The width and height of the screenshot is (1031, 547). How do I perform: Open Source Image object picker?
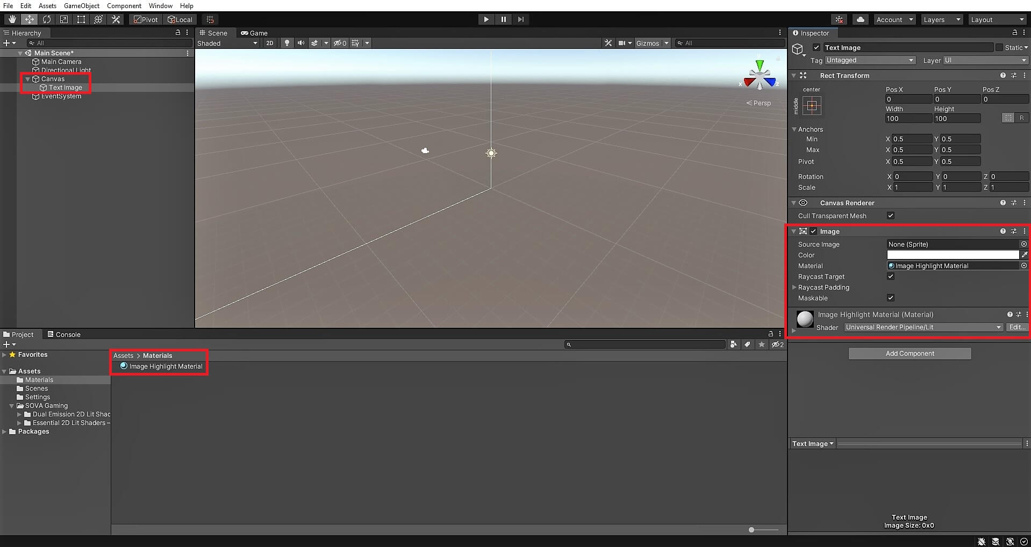[1024, 244]
